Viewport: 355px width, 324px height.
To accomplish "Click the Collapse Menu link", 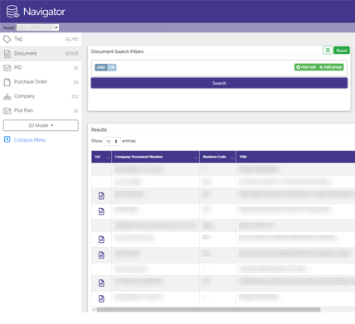I will click(x=30, y=140).
